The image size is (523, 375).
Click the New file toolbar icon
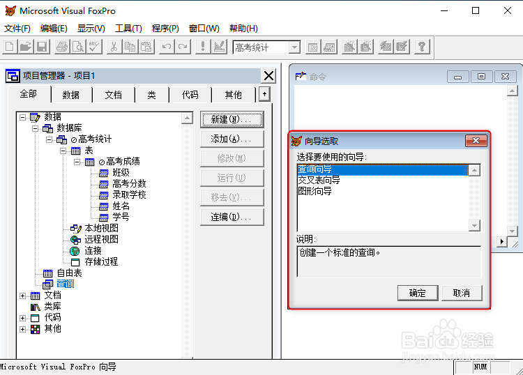pos(10,47)
